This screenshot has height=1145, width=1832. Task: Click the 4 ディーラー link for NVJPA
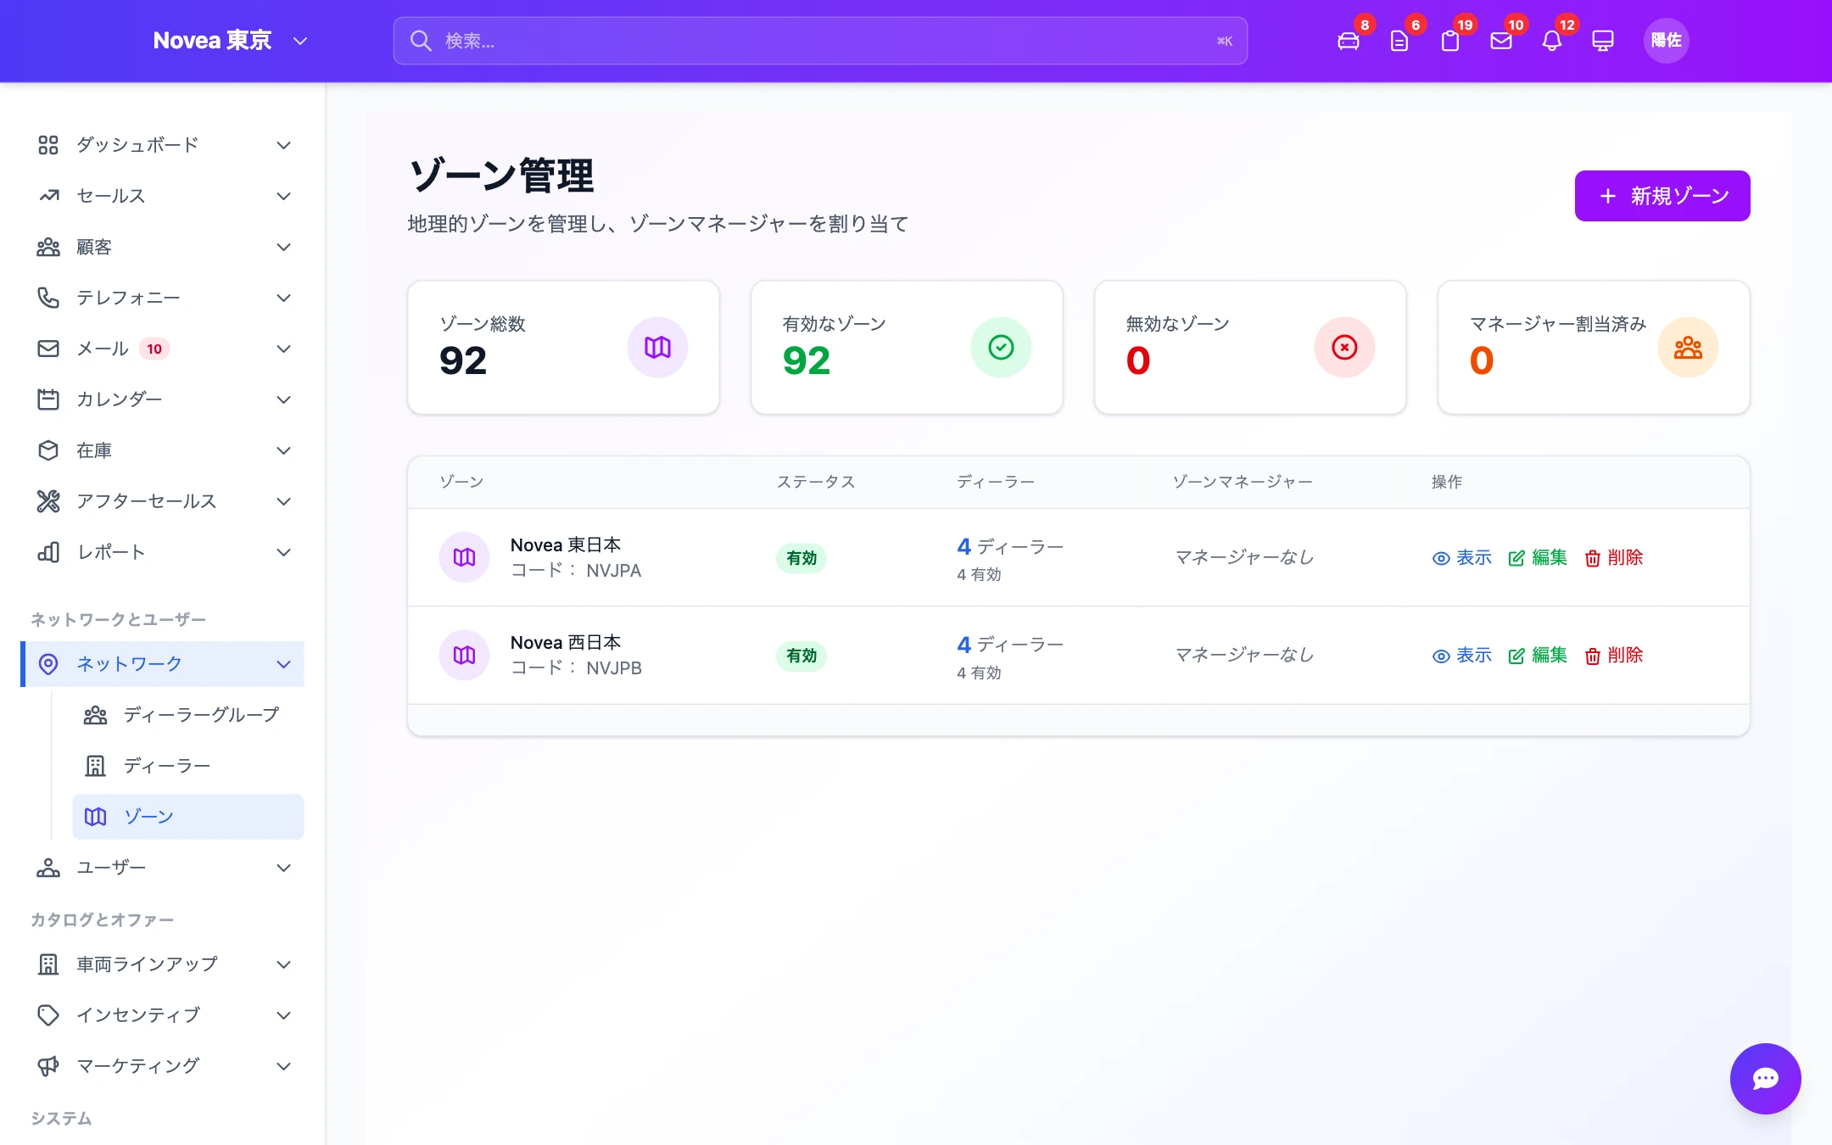pos(1010,546)
